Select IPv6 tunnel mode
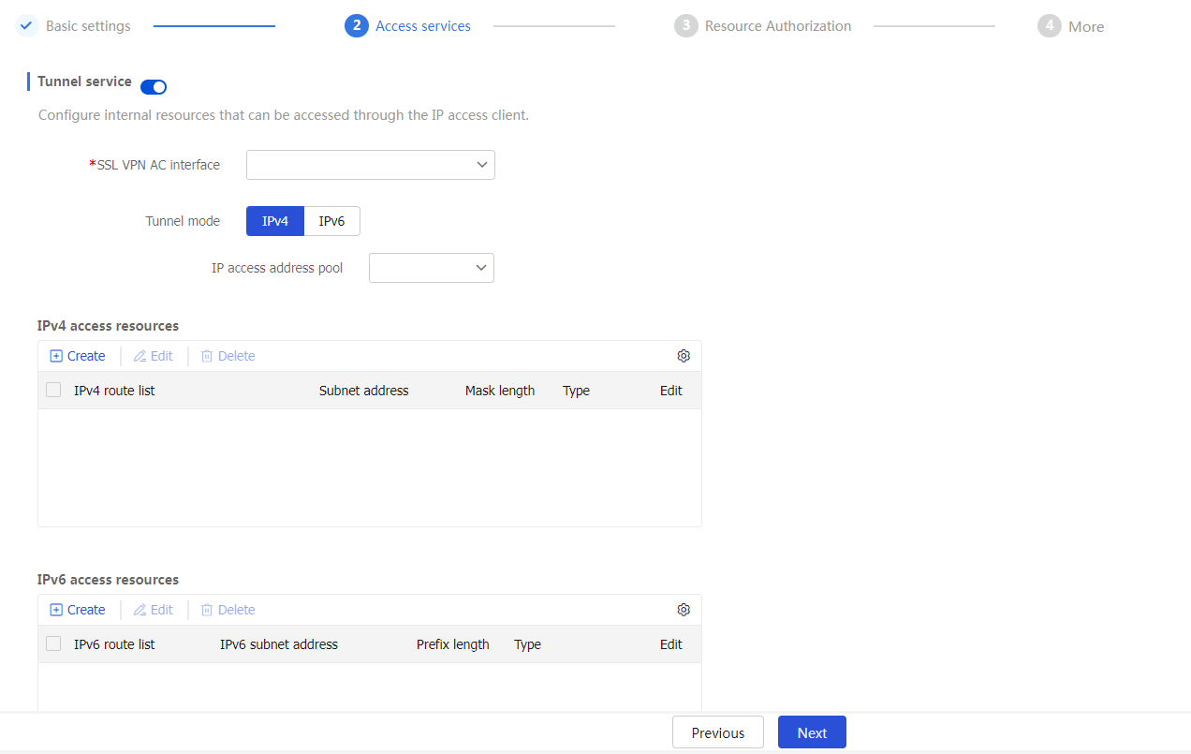 331,221
